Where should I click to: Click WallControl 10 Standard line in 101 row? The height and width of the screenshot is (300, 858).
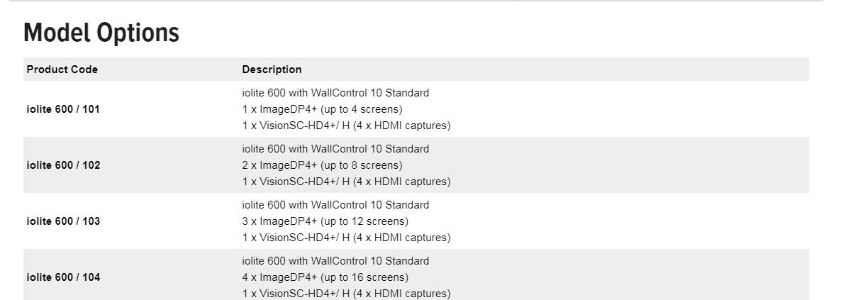335,93
